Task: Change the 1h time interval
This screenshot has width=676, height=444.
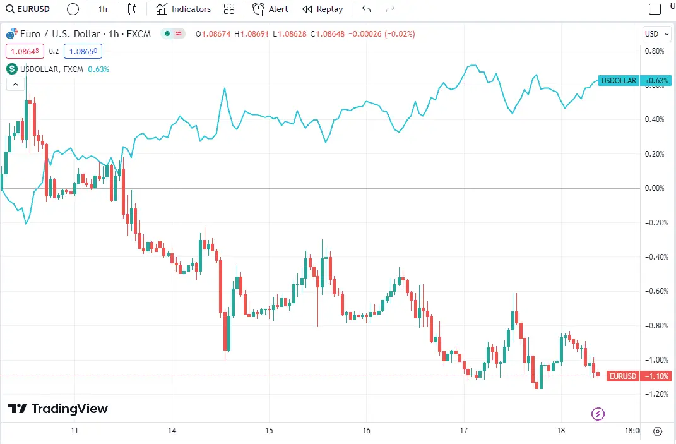Action: pyautogui.click(x=103, y=9)
